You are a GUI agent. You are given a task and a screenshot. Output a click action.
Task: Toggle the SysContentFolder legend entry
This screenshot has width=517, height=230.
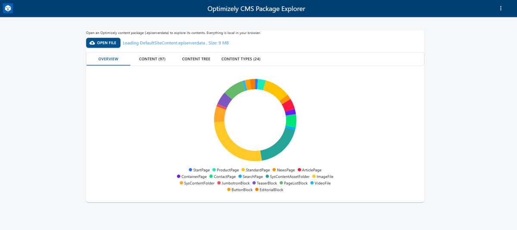coord(197,183)
